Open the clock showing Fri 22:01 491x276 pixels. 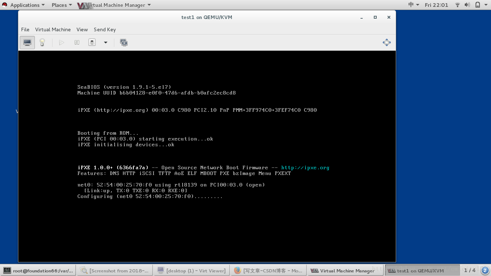pos(436,5)
